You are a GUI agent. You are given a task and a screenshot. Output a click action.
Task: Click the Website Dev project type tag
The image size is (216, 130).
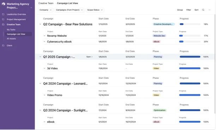pos(160,36)
